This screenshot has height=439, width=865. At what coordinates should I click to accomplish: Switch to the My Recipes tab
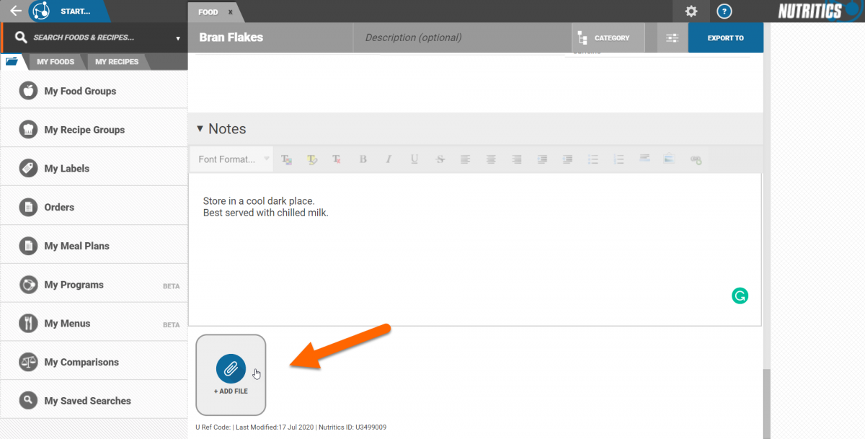(117, 62)
